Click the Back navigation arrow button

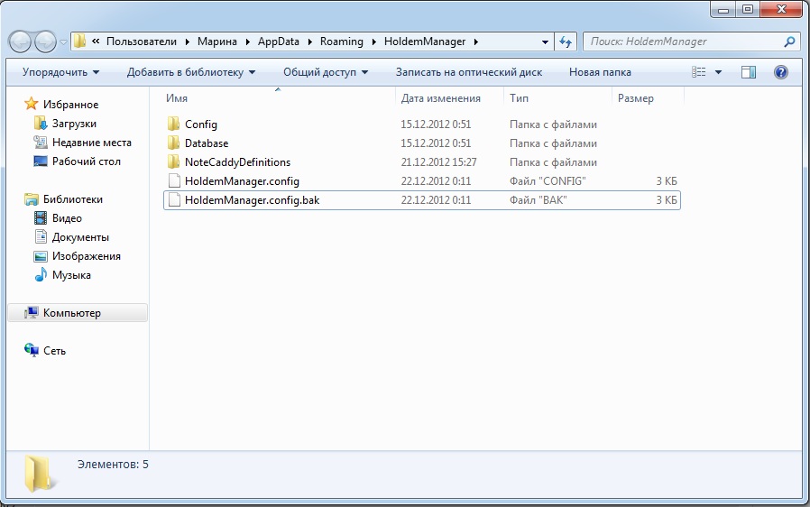click(x=21, y=41)
